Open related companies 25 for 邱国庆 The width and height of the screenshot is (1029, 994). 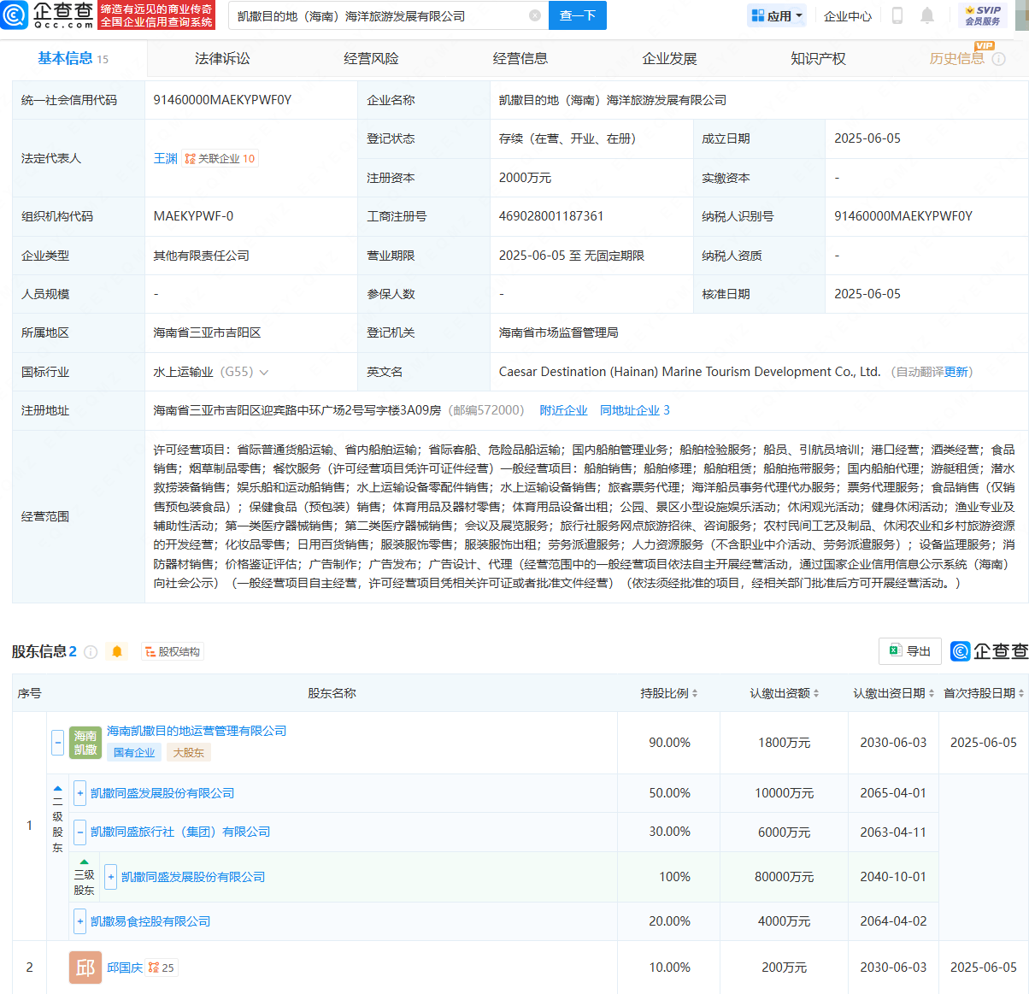(161, 968)
